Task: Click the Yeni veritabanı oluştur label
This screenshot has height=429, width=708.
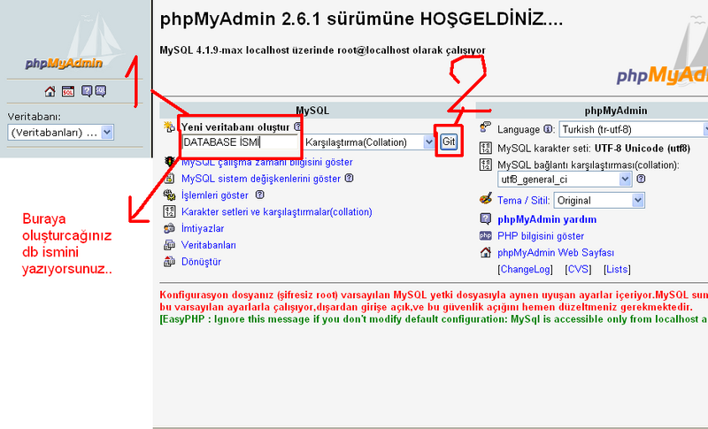Action: coord(235,127)
